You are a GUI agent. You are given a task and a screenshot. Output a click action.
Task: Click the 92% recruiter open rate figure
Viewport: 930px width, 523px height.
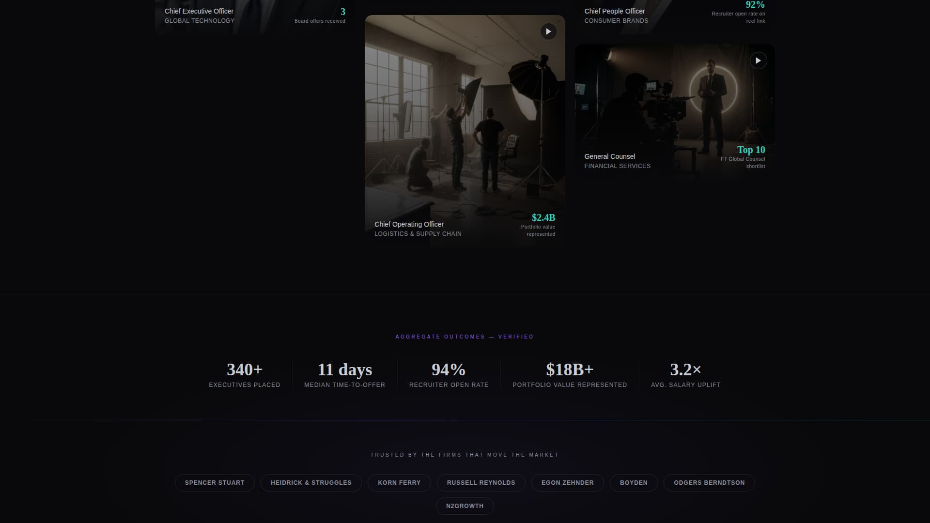tap(755, 5)
